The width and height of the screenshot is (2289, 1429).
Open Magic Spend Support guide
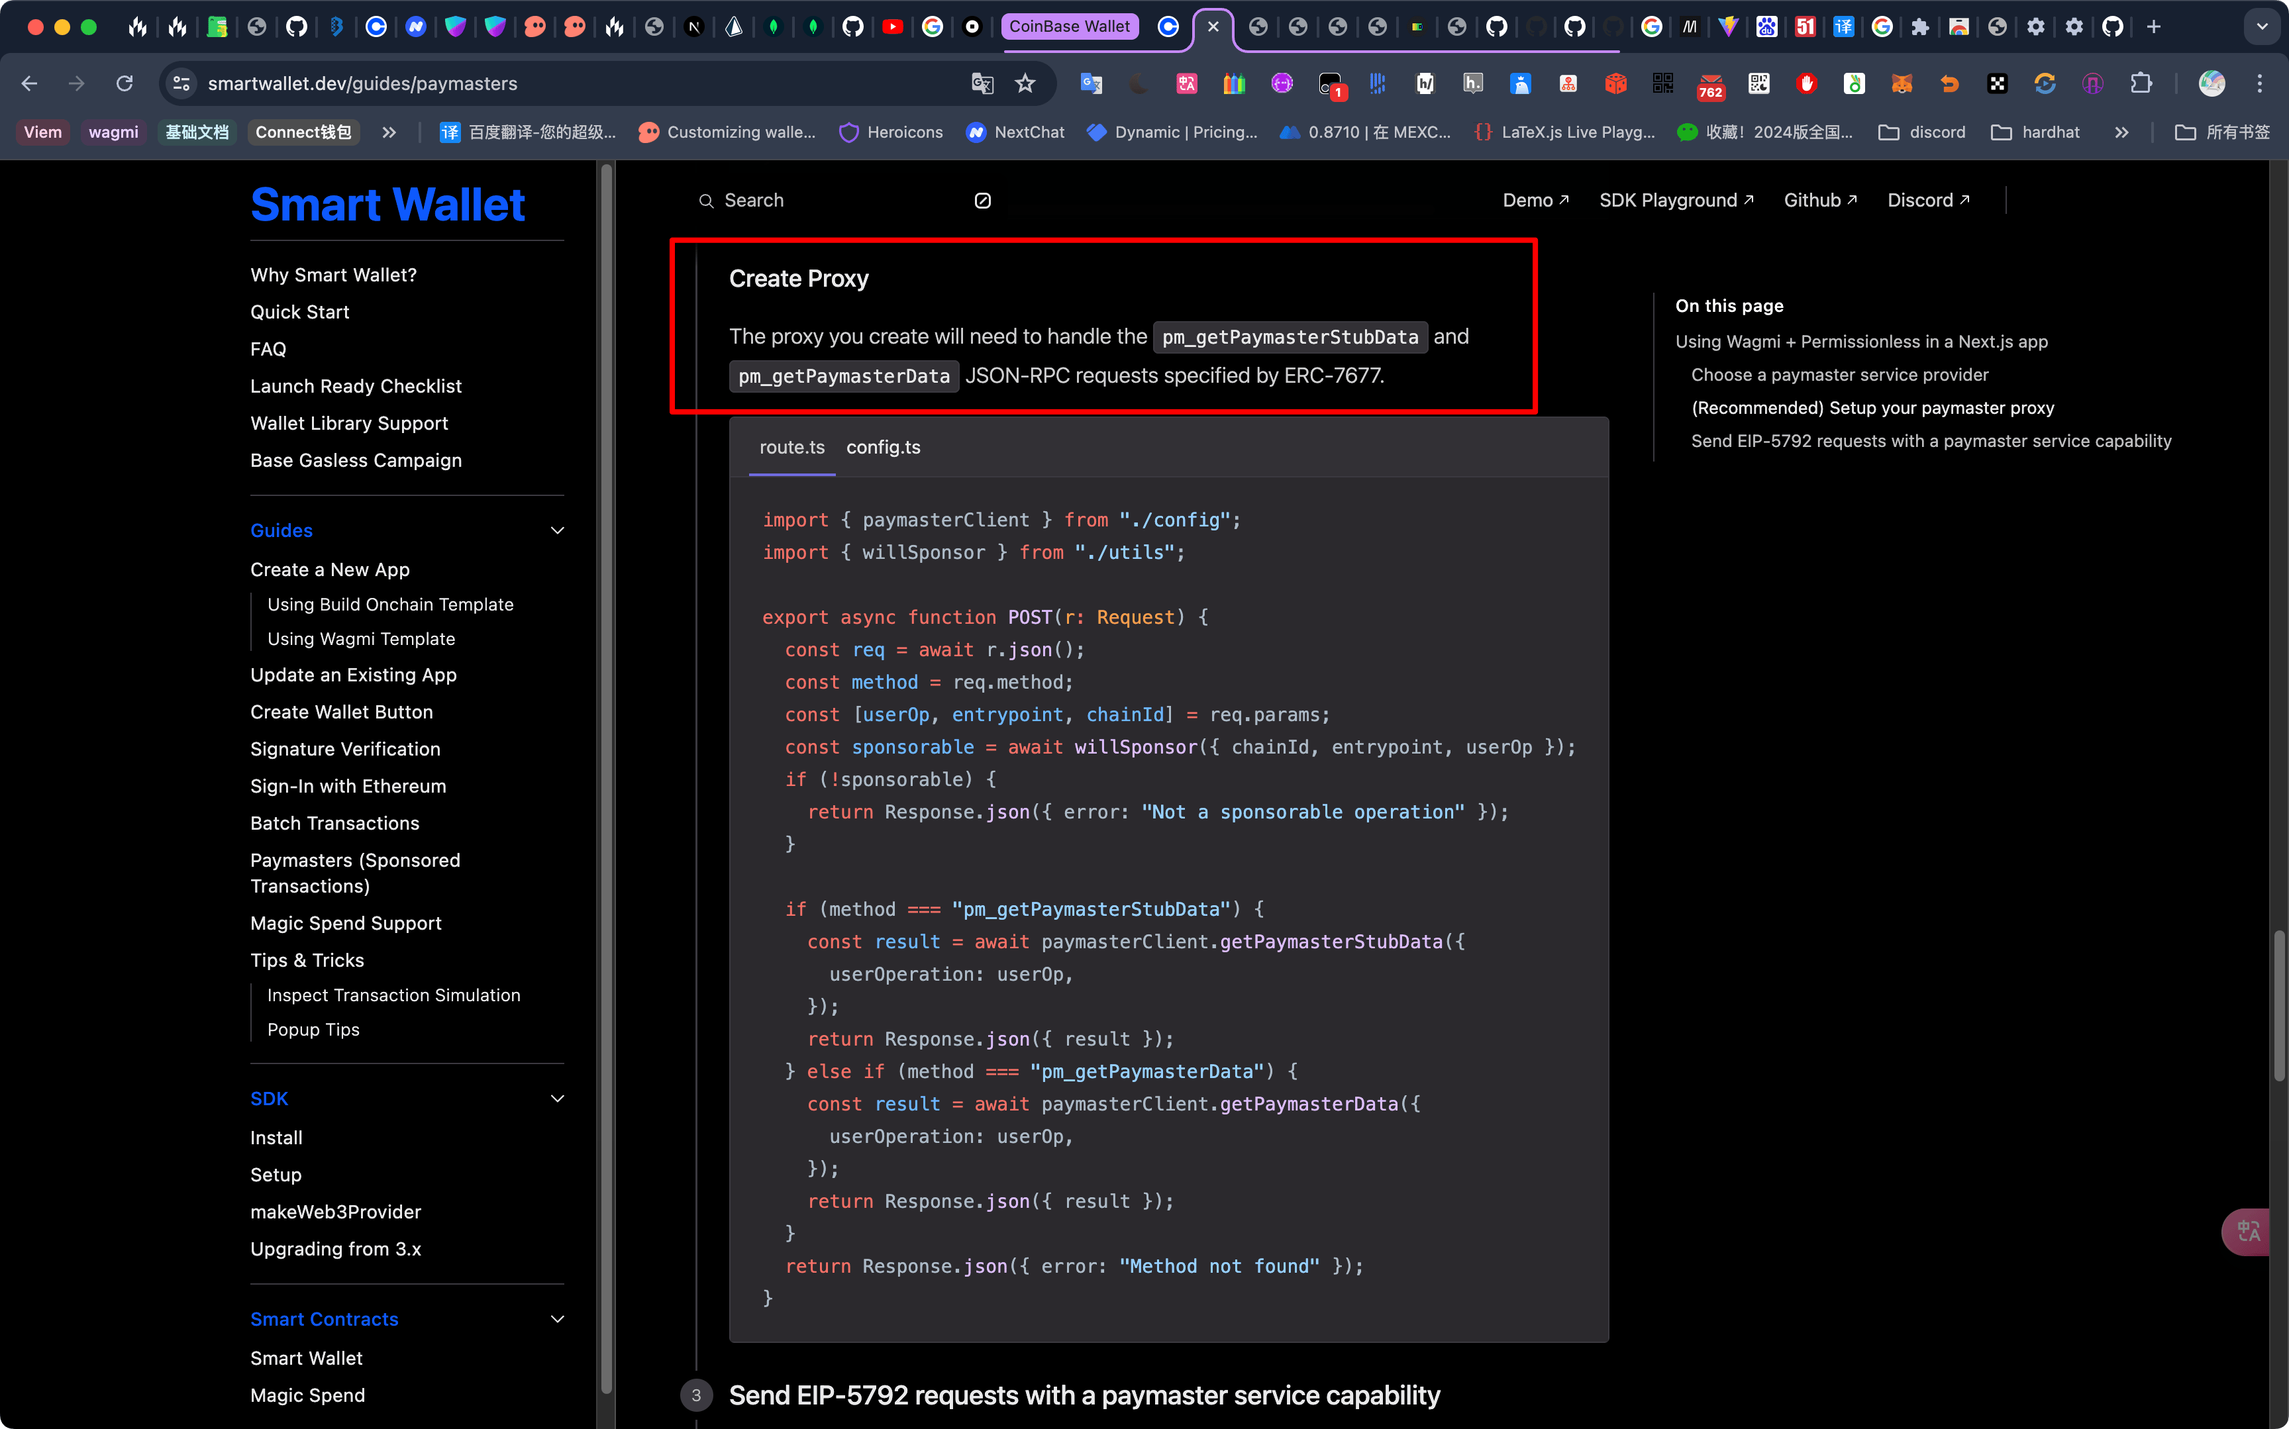[346, 923]
